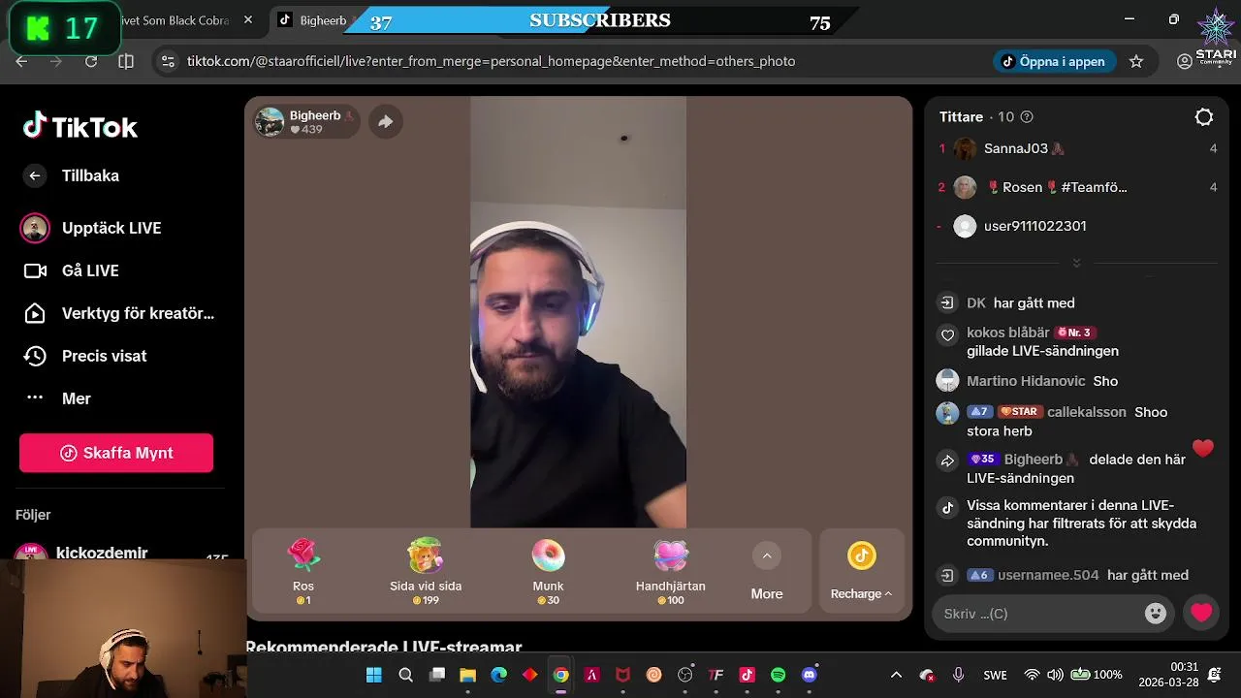Open the emoji picker in chat

coord(1155,614)
